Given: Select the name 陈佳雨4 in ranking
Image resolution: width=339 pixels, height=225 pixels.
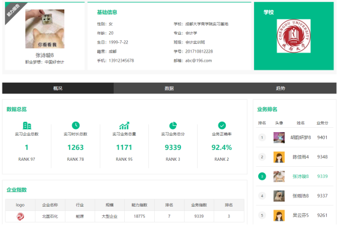Looking at the screenshot, I should (x=300, y=157).
